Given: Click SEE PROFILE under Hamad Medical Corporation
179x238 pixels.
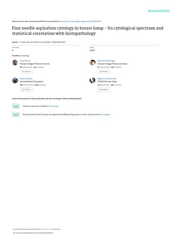Looking at the screenshot, I should 26,90.
